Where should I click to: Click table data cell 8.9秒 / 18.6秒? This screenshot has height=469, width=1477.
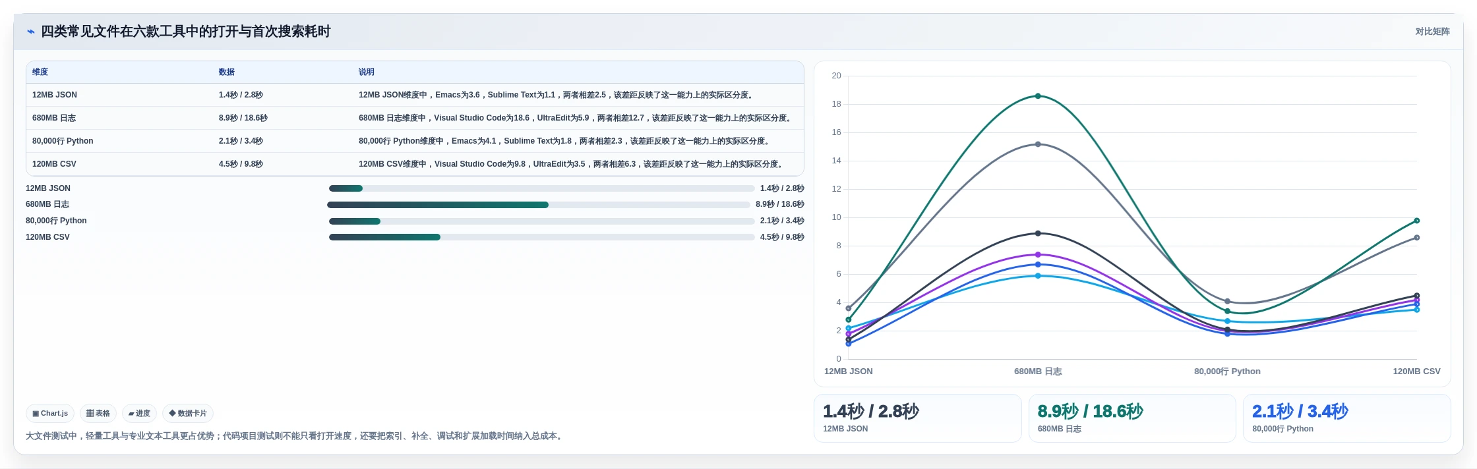243,118
